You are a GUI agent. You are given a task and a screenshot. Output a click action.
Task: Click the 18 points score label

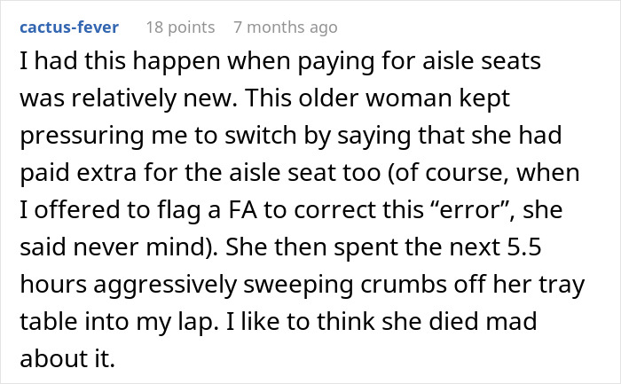point(180,27)
